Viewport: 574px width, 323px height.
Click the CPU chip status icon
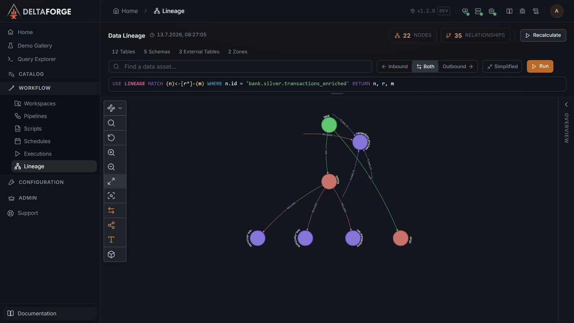491,11
